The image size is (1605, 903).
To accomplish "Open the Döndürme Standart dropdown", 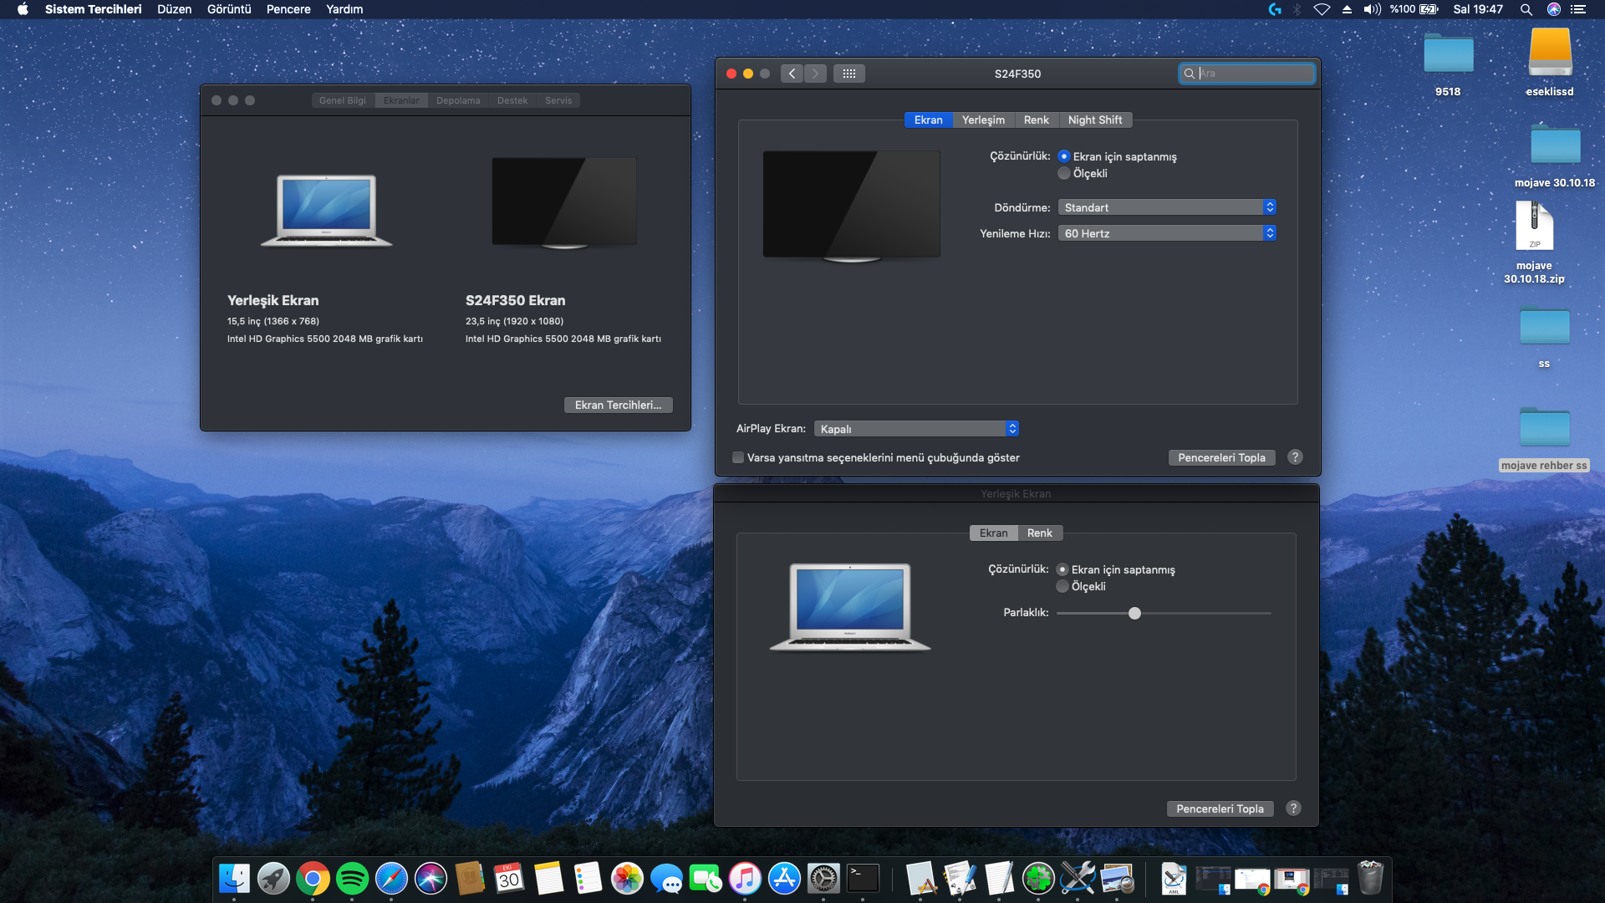I will pyautogui.click(x=1166, y=207).
